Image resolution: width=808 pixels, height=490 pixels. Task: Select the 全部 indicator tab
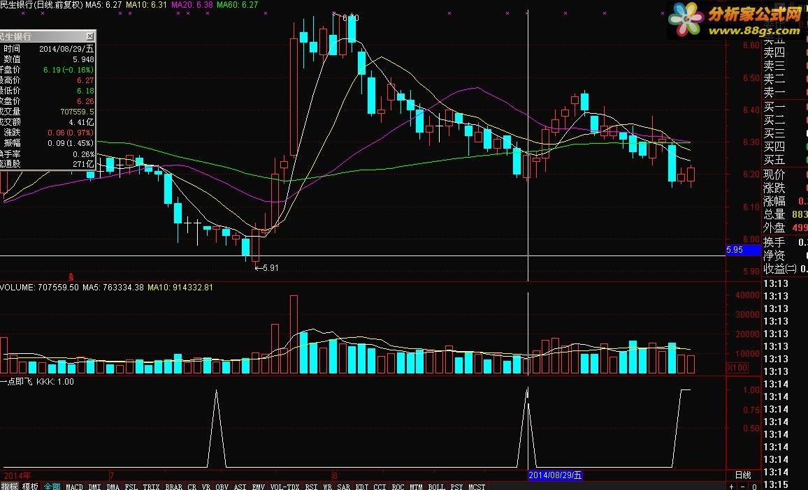coord(52,487)
